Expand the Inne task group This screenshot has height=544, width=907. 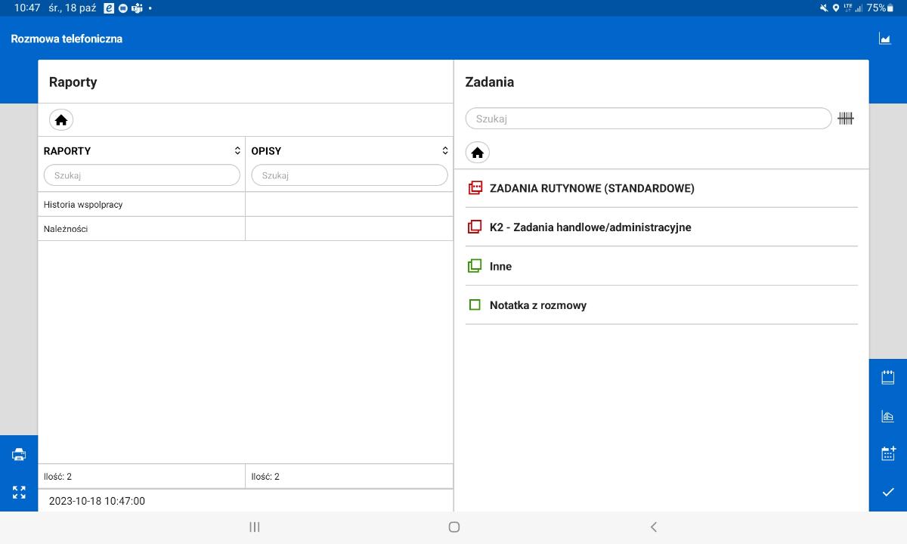click(500, 267)
